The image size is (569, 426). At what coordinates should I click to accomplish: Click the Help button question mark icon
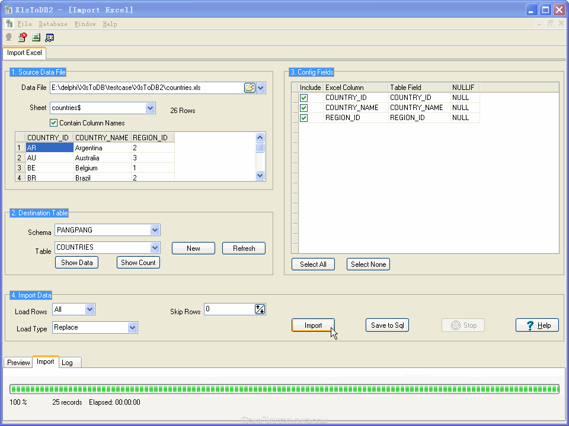click(530, 325)
